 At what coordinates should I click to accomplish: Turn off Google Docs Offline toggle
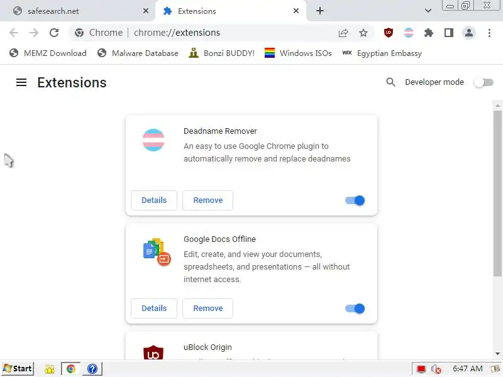tap(355, 309)
